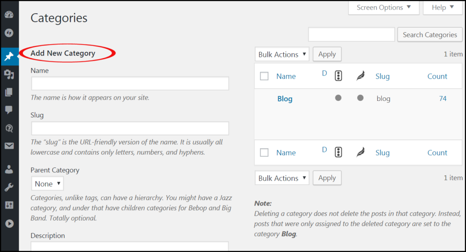Expand the Parent Category dropdown

tap(47, 184)
